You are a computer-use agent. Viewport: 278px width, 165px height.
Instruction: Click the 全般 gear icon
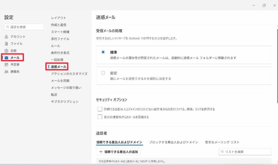click(7, 51)
